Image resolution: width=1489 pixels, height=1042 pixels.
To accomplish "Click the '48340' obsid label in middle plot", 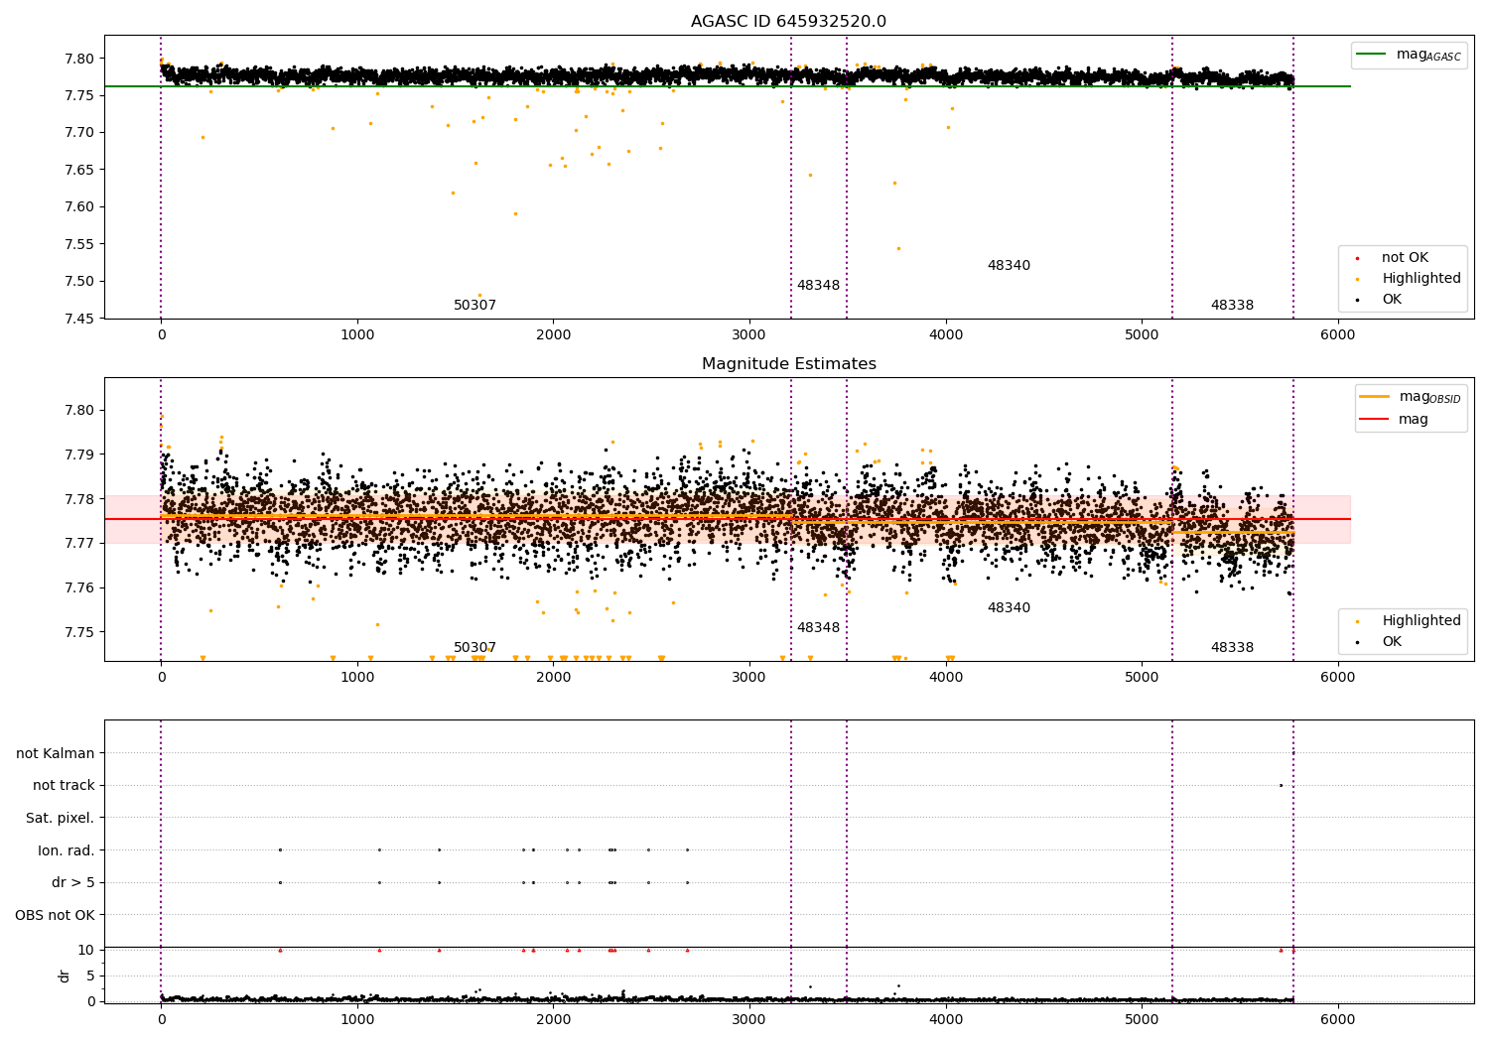I will click(x=1009, y=608).
